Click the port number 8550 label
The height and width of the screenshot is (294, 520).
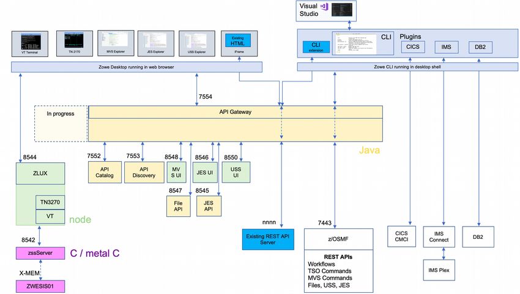coord(231,157)
